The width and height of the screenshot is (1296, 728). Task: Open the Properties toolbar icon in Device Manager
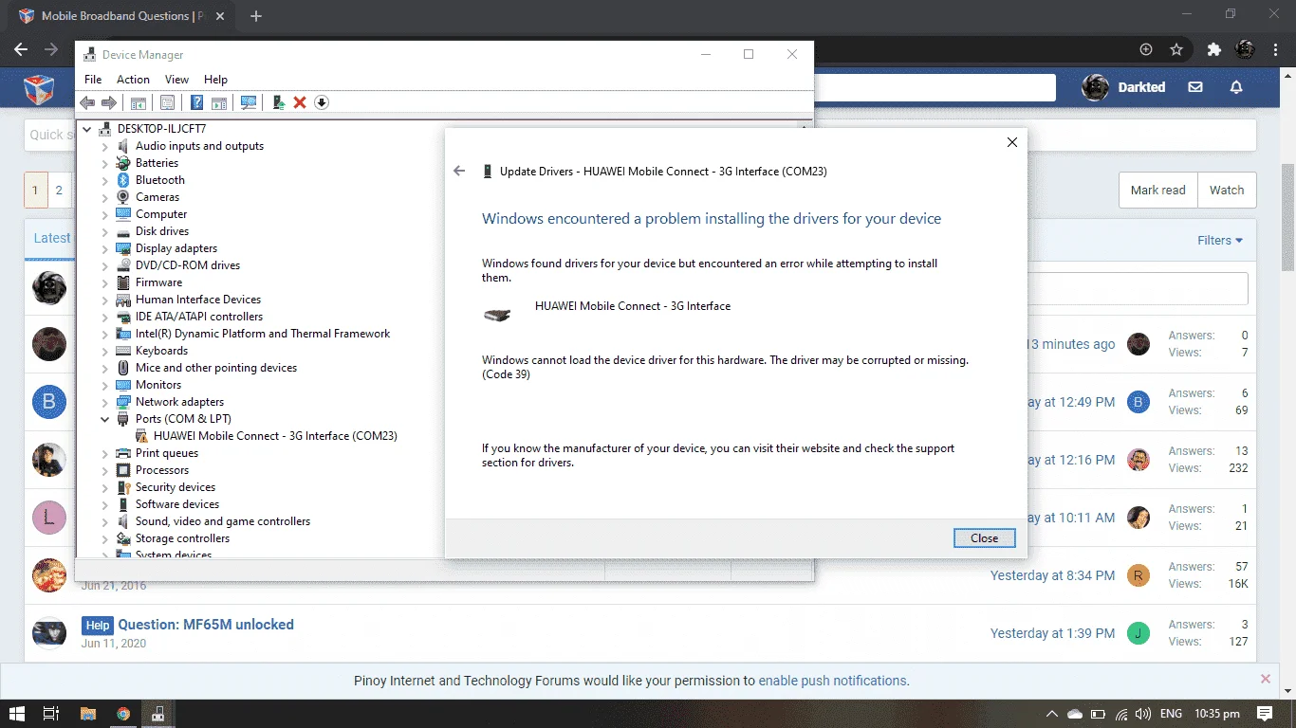pos(167,102)
